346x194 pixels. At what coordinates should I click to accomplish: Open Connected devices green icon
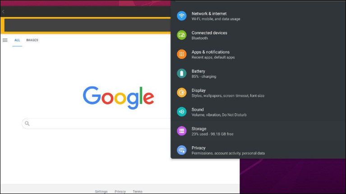point(182,35)
